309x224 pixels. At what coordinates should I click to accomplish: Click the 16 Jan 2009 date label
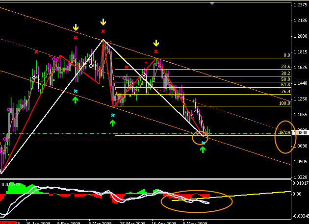coord(38,223)
